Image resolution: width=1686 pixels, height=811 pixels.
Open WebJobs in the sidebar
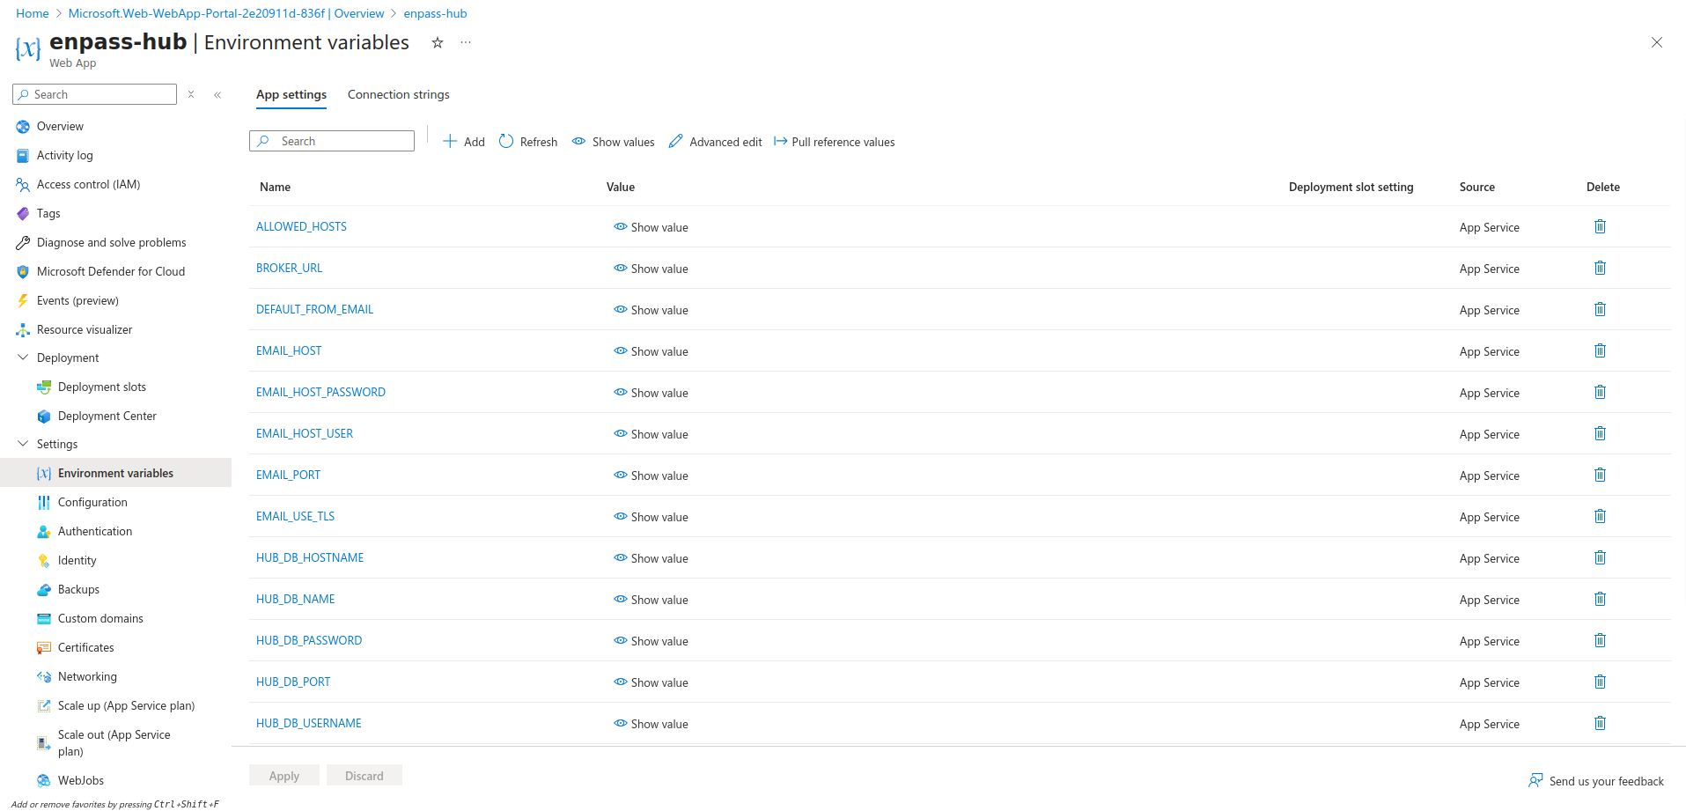(x=80, y=781)
